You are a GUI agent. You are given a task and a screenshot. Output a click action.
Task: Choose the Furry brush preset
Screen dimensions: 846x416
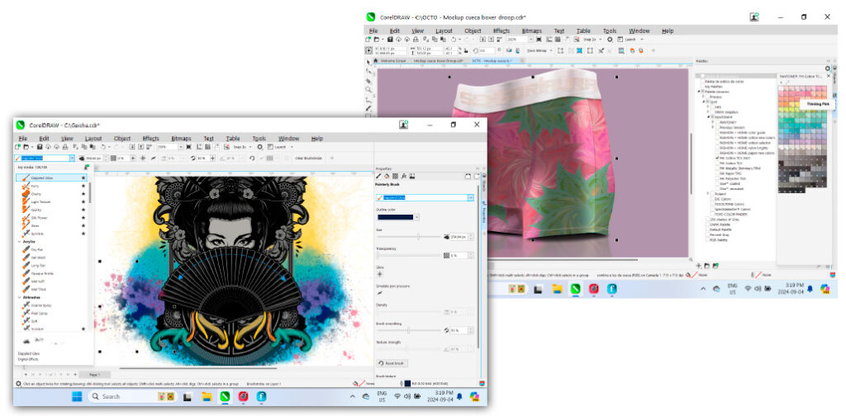(36, 187)
